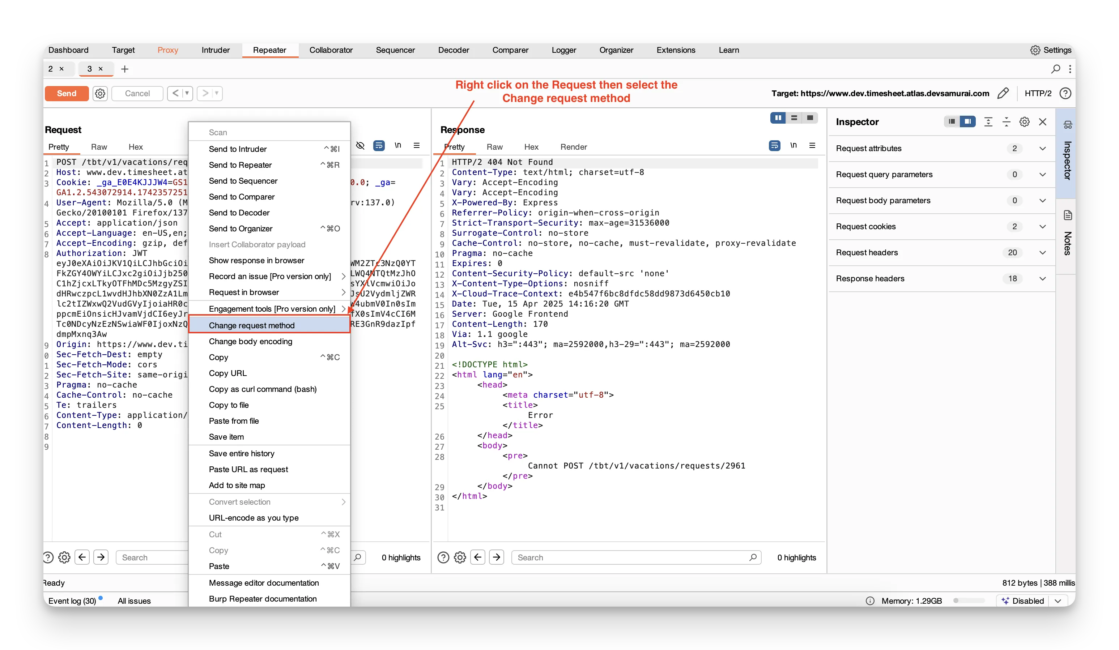Expand all Inspector sections icon
The height and width of the screenshot is (650, 1119).
click(988, 122)
